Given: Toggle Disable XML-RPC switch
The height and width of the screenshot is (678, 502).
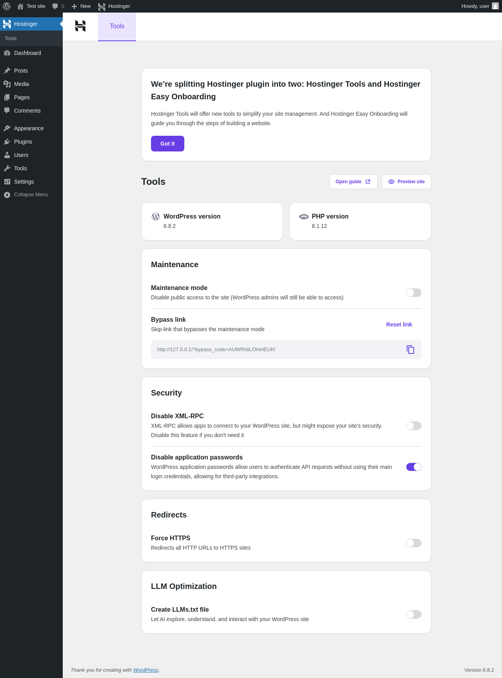Looking at the screenshot, I should 414,426.
